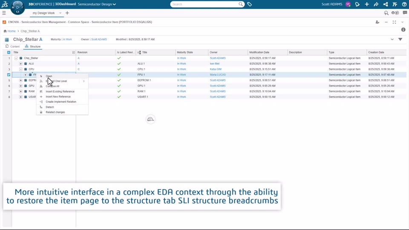The height and width of the screenshot is (230, 409).
Task: Click the Dassault 3DS logo icon
Action: tap(5, 4)
